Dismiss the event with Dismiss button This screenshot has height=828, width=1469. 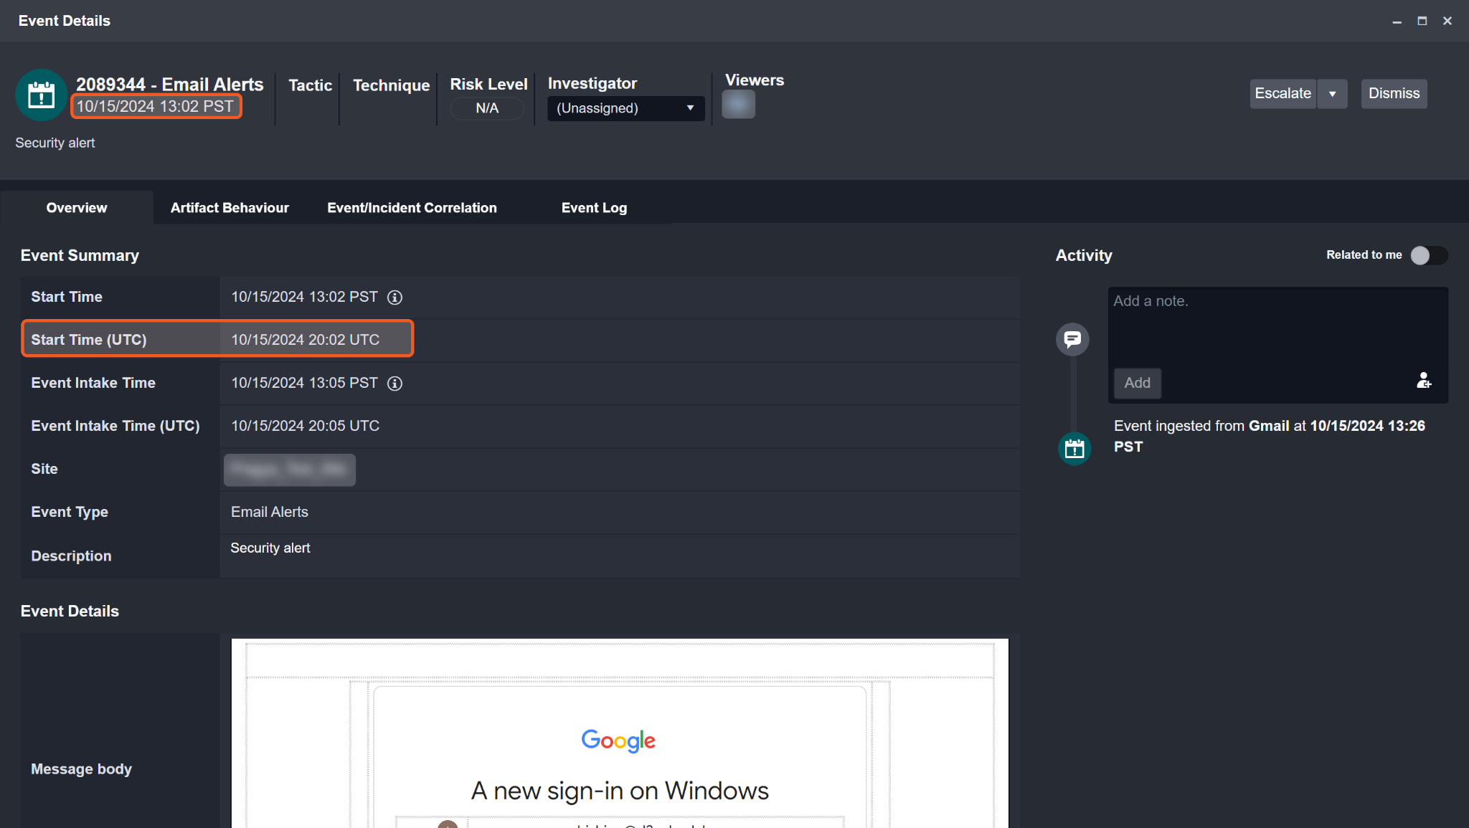pyautogui.click(x=1394, y=94)
